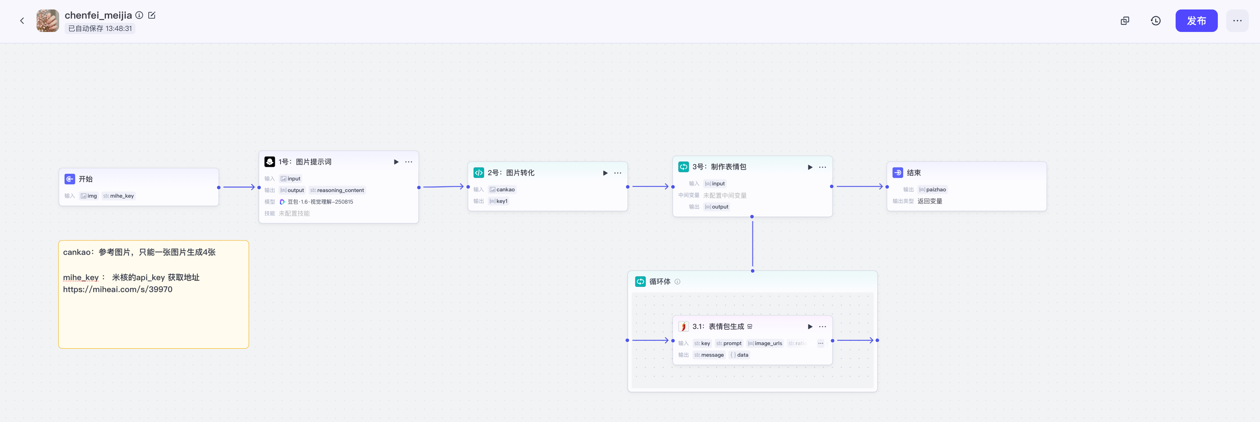Click the 循环体 info icon
The width and height of the screenshot is (1260, 422).
(x=677, y=282)
